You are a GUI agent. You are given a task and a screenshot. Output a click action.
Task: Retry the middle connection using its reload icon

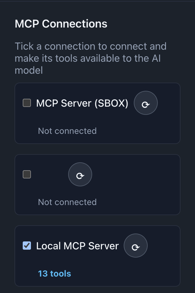click(80, 174)
